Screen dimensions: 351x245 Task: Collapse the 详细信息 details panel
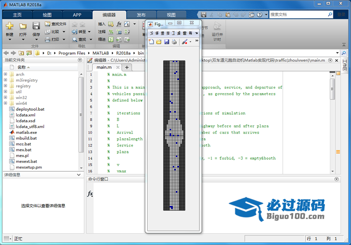[x=79, y=174]
